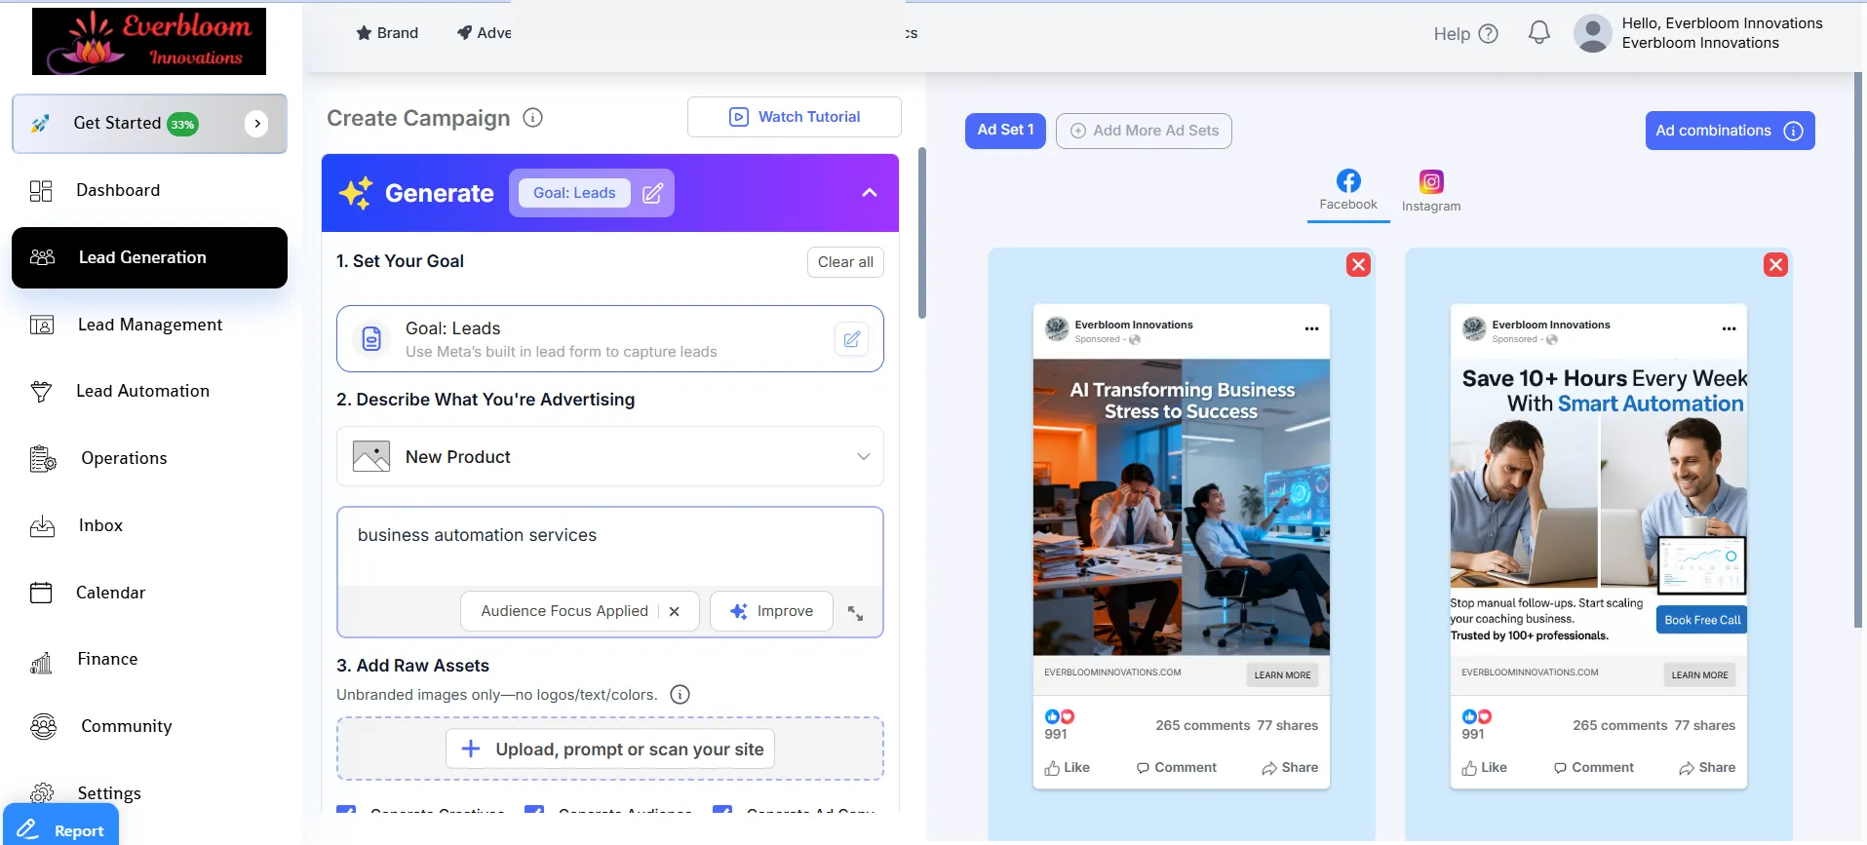
Task: Click the notification bell icon
Action: coord(1538,33)
